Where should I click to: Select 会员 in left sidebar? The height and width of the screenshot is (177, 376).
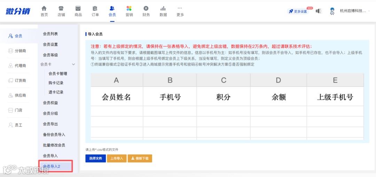(x=18, y=36)
